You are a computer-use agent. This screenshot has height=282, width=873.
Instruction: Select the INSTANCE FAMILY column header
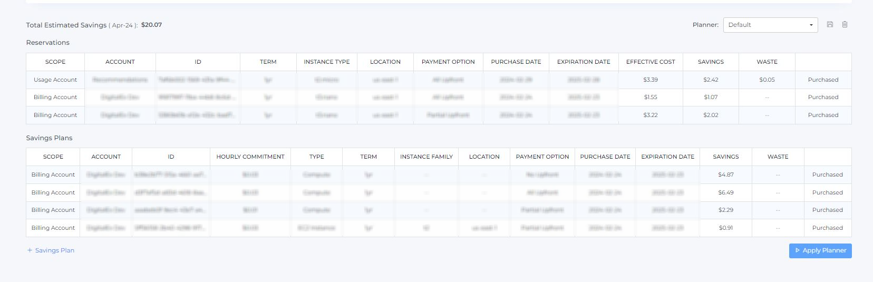(426, 157)
